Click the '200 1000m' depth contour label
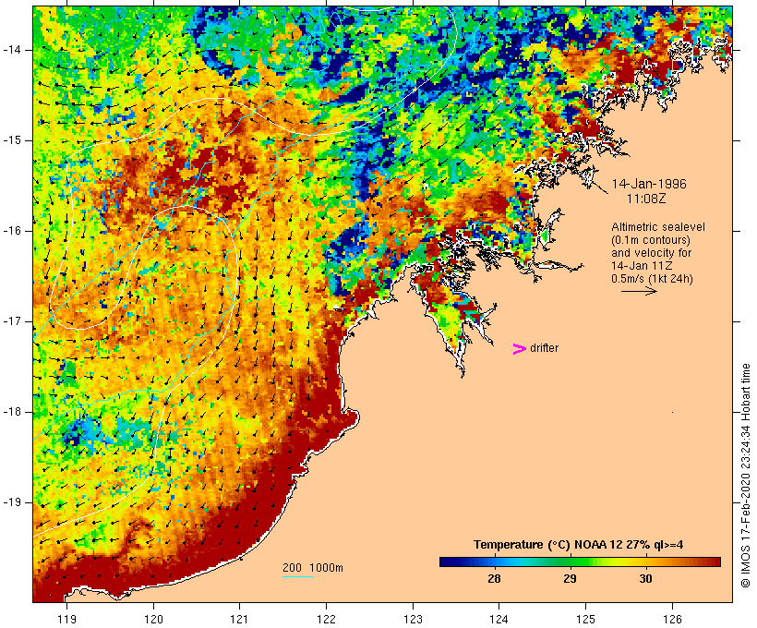Screen dimensions: 757x628 (x=313, y=568)
